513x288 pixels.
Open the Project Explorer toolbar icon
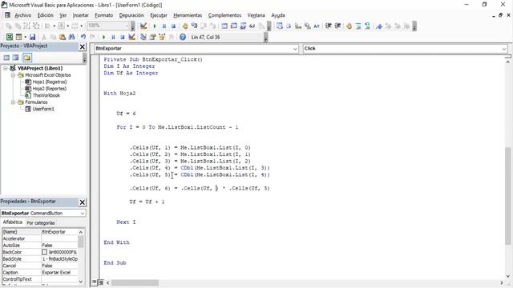[143, 37]
